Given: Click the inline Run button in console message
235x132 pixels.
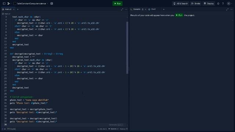Looking at the screenshot, I should coord(179,15).
